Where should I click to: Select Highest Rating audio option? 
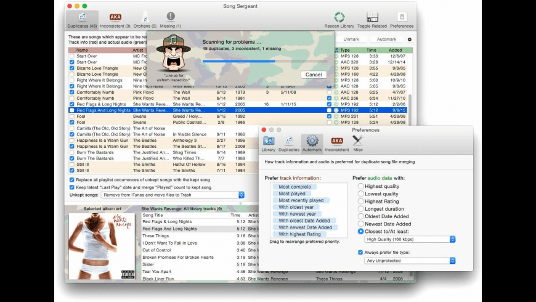tap(360, 202)
